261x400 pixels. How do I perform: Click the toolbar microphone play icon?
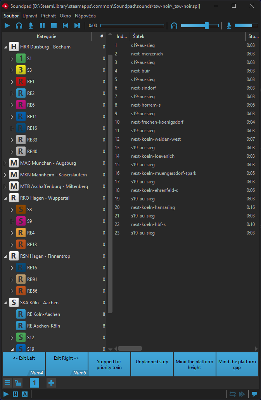[x=31, y=26]
